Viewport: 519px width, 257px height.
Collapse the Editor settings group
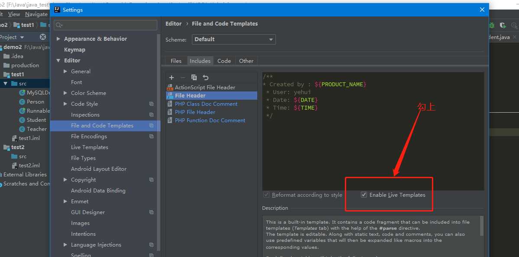58,60
